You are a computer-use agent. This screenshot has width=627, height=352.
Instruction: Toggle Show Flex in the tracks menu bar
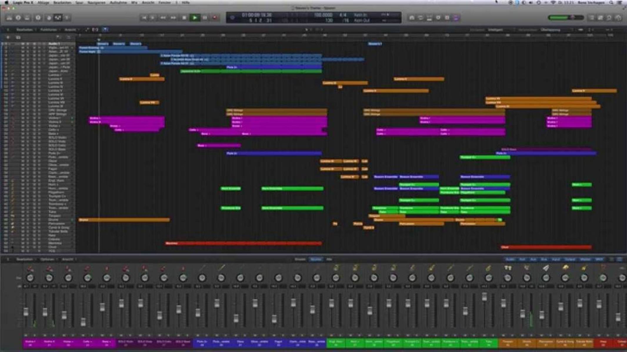tap(95, 30)
